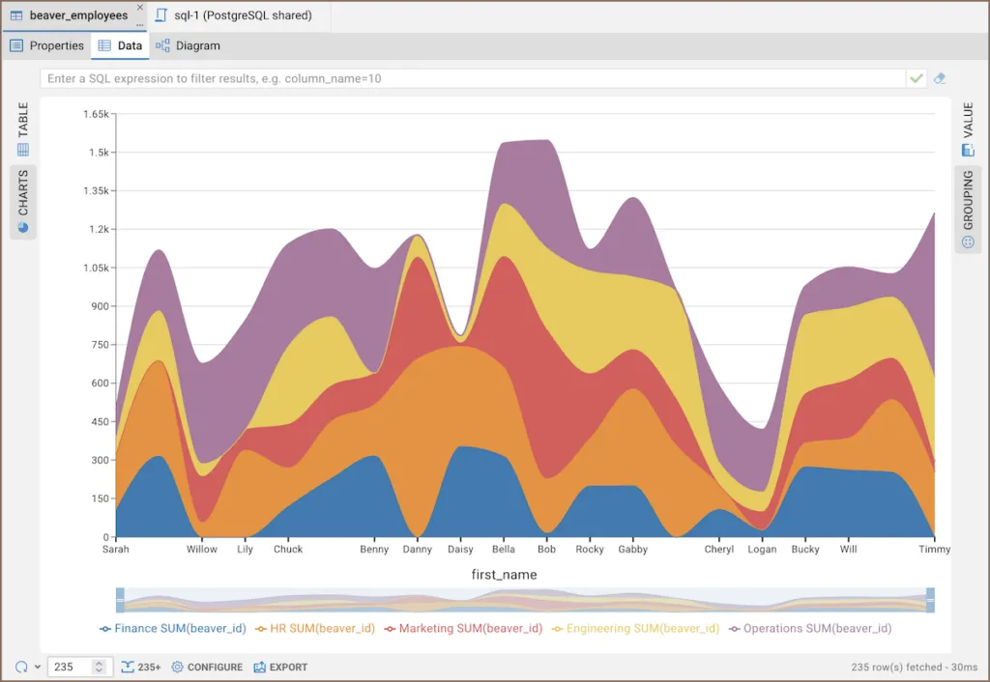Toggle HR SUM(beaver_id) series in legend
This screenshot has width=990, height=682.
pos(315,628)
